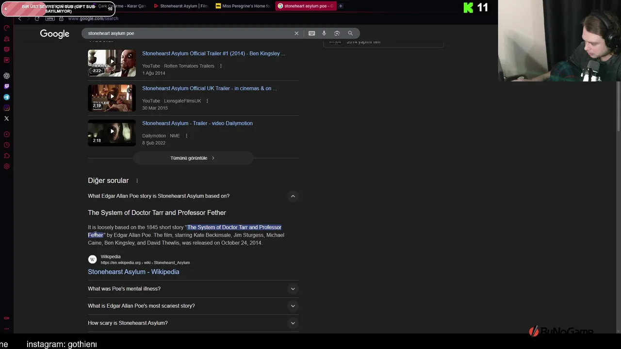
Task: Open Stonehearst Asylum - Wikipedia link
Action: [x=133, y=272]
